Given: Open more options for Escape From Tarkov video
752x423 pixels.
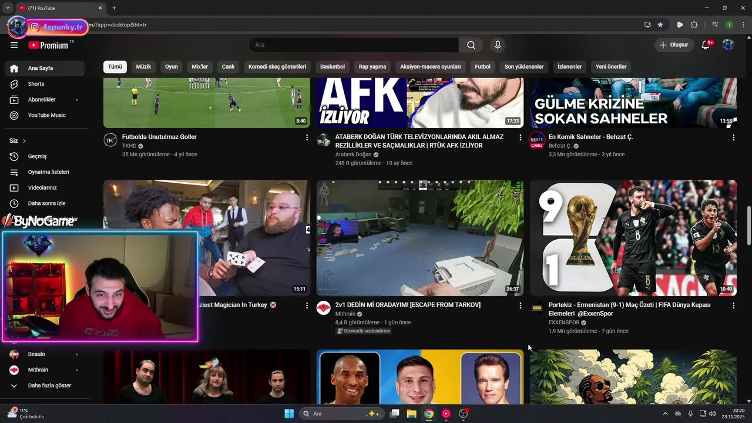Looking at the screenshot, I should pos(520,305).
